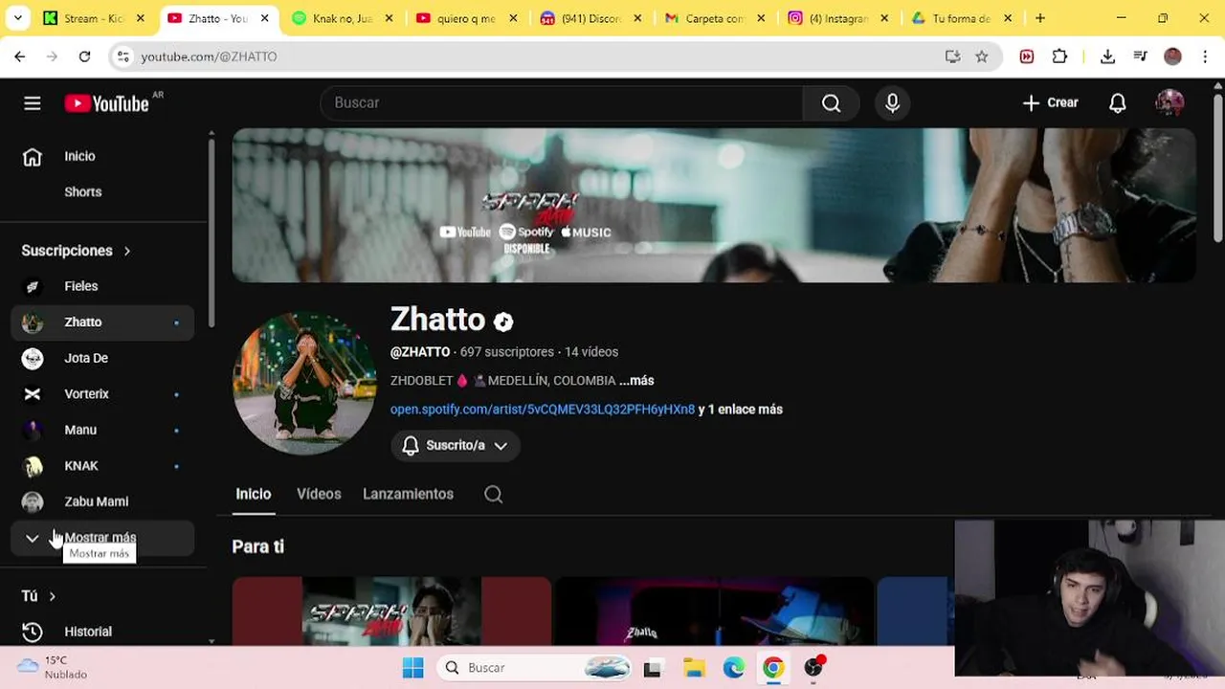The height and width of the screenshot is (689, 1225).
Task: Open the y 1 enlace más link
Action: click(741, 410)
